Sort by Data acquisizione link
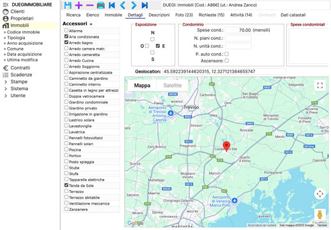Screen dimensions: 331x230 tap(24, 54)
